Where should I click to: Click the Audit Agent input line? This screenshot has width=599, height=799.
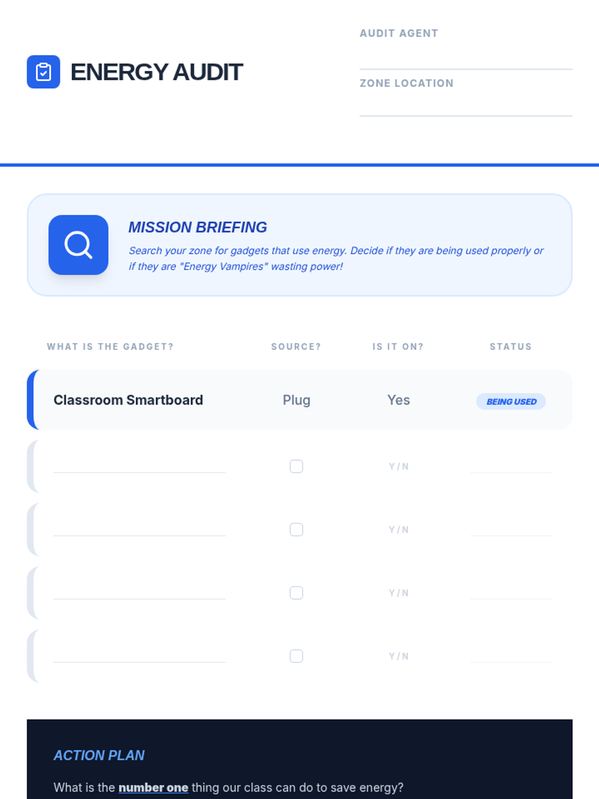(466, 59)
